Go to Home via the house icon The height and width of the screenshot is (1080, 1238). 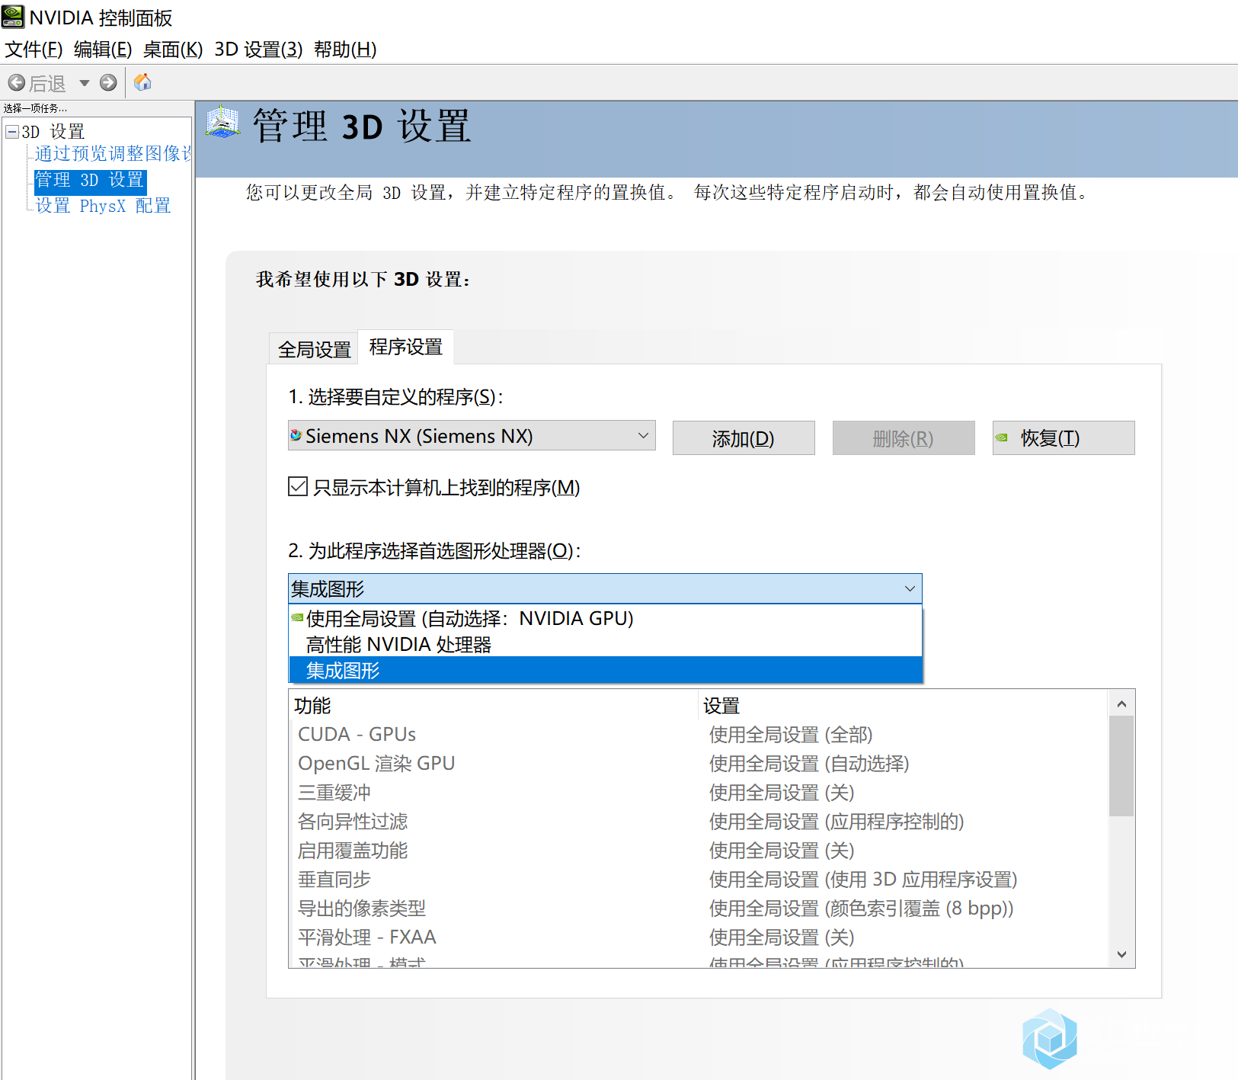tap(142, 82)
